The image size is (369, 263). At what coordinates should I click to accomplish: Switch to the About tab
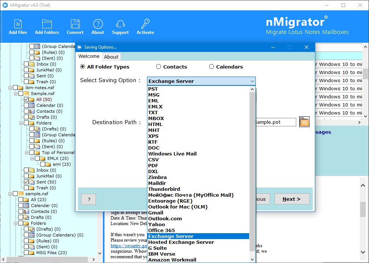click(x=111, y=57)
